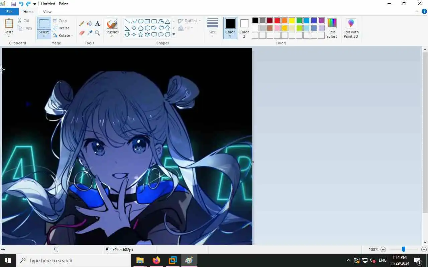
Task: Choose the Right arrow shape
Action: click(x=154, y=28)
